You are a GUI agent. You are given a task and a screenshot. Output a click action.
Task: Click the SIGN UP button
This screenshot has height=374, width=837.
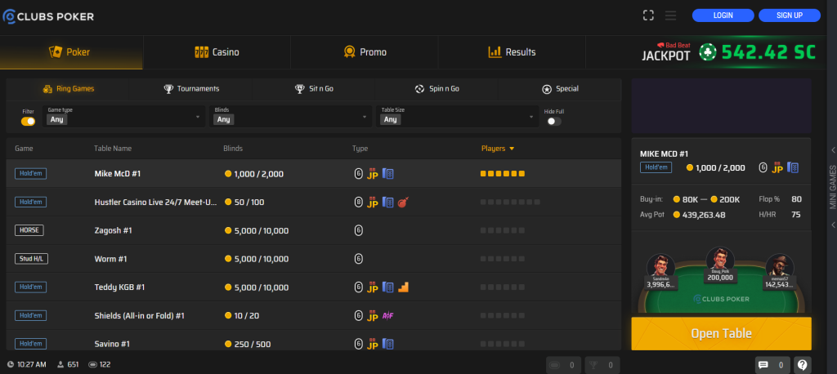[x=790, y=16]
